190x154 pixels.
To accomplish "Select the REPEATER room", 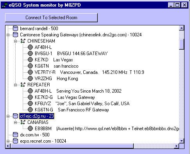I will 39,85.
